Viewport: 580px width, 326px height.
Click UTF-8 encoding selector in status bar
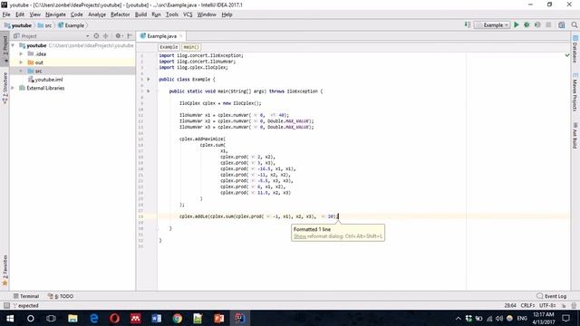[x=547, y=306]
